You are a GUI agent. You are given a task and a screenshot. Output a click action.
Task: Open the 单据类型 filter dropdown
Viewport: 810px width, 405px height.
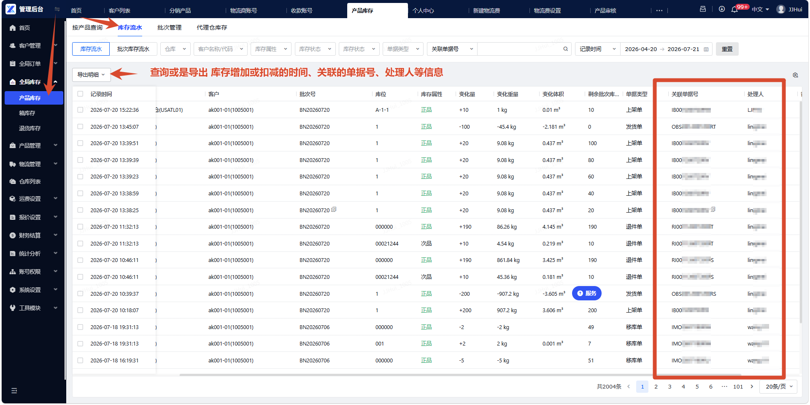tap(403, 49)
